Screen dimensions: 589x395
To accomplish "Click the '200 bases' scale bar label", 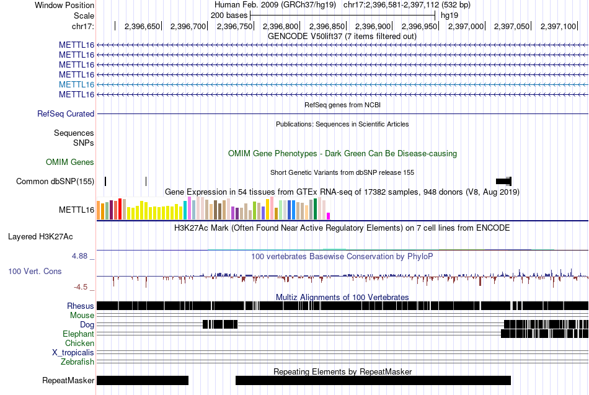I will pos(229,16).
